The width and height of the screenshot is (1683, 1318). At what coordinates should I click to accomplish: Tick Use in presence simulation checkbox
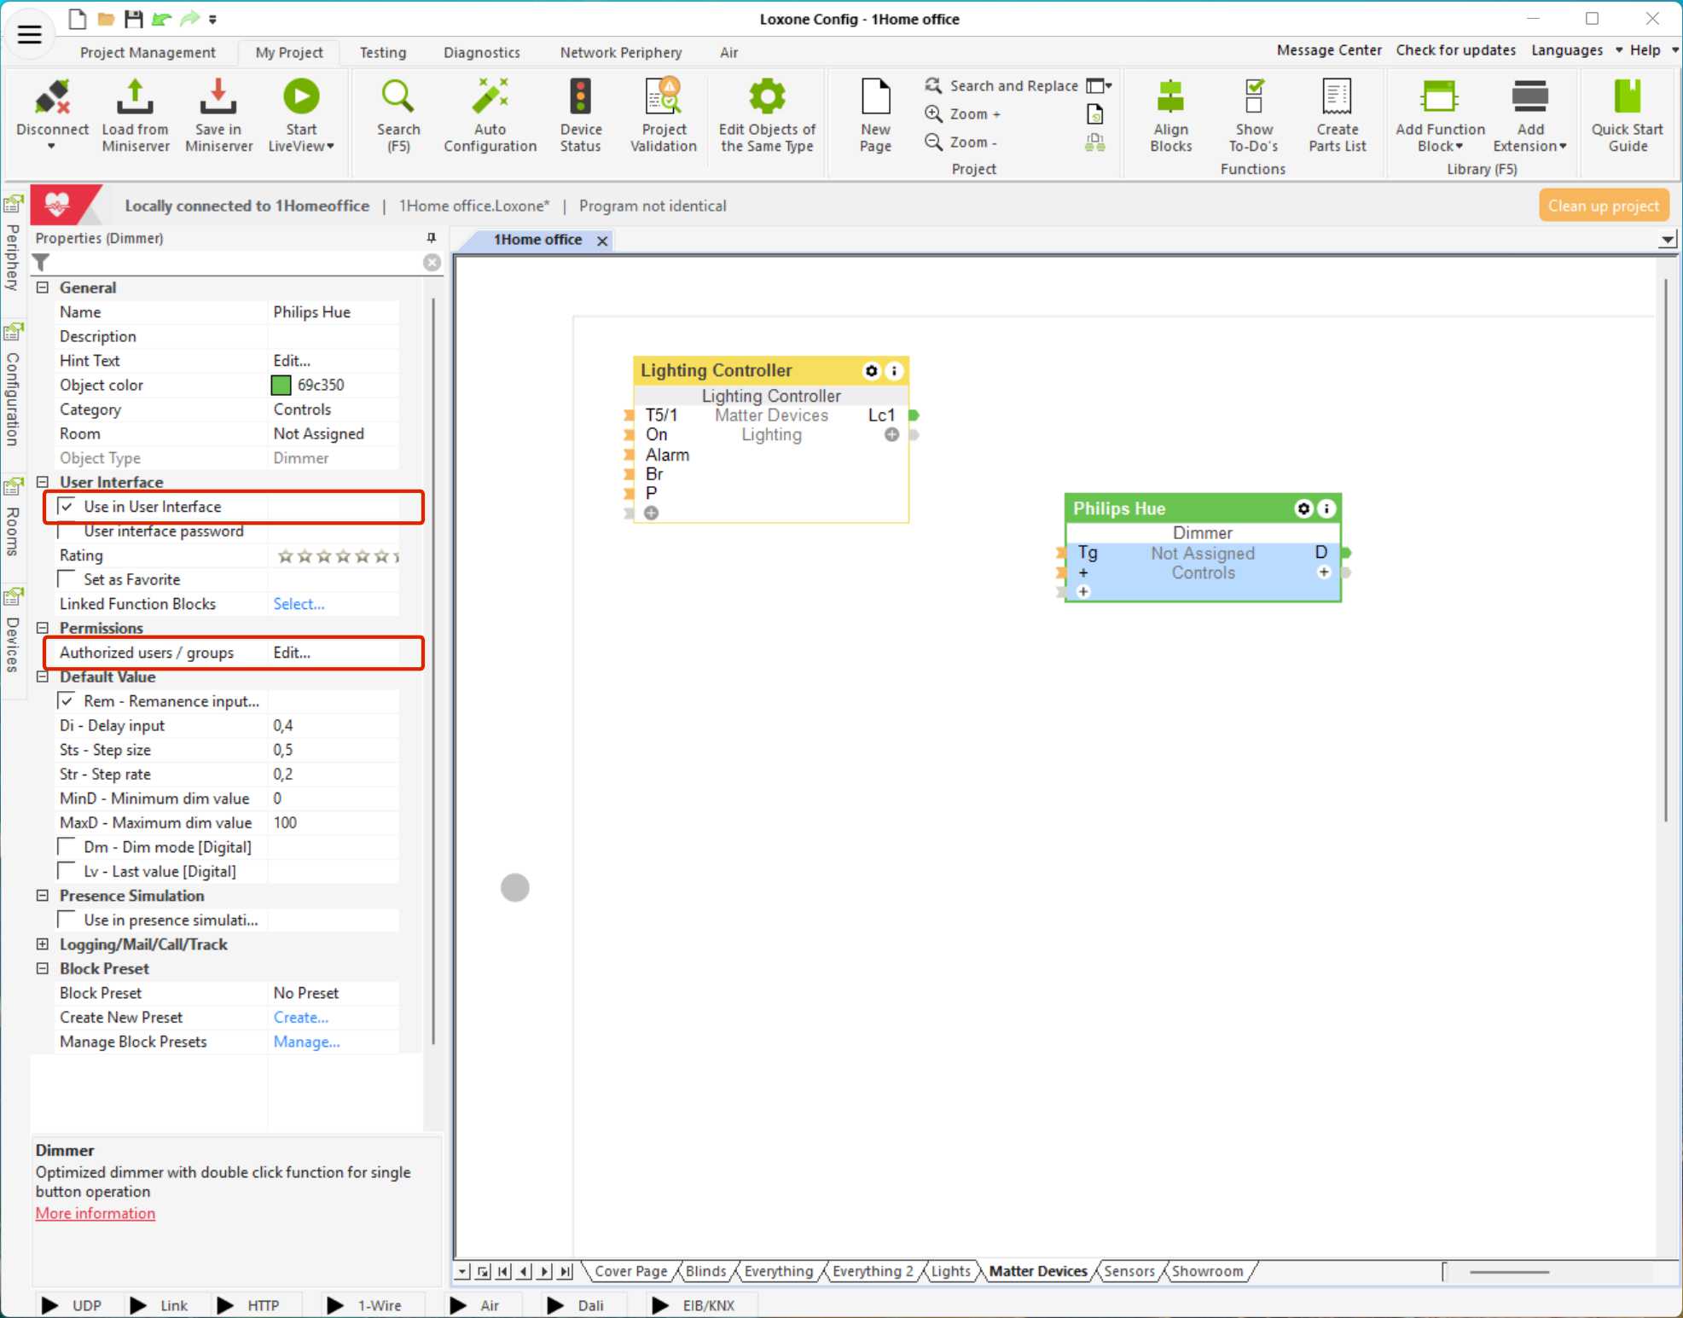point(67,920)
